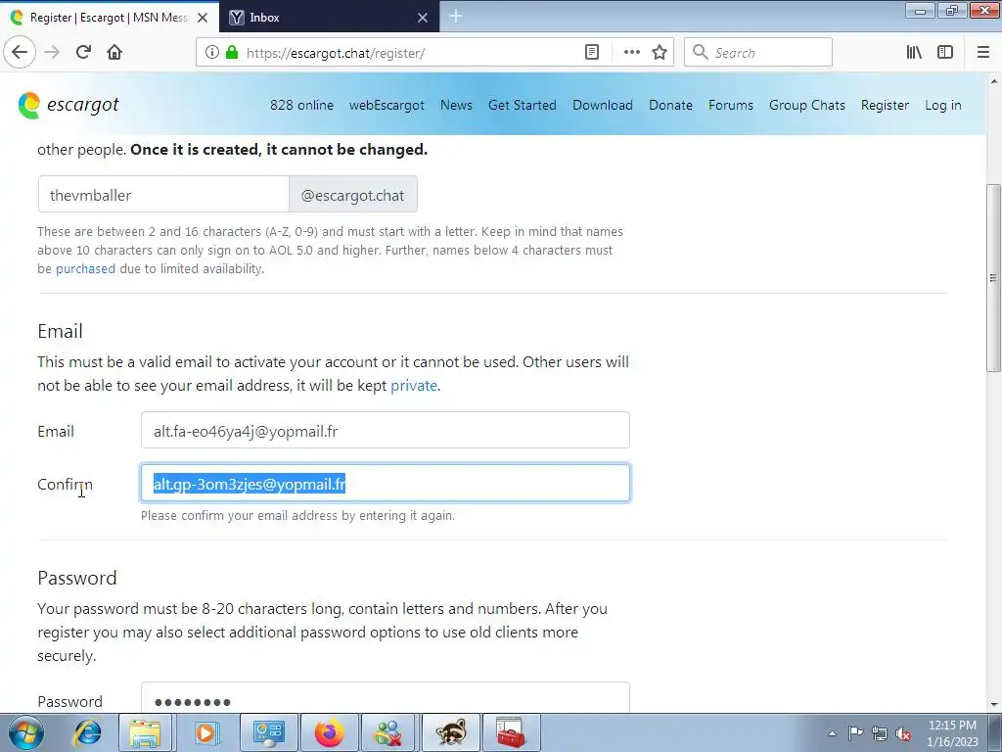Open Firefox taskbar button

pyautogui.click(x=330, y=732)
